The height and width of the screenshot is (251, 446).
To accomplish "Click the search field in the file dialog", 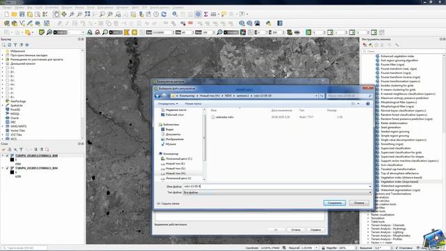I will [x=349, y=96].
